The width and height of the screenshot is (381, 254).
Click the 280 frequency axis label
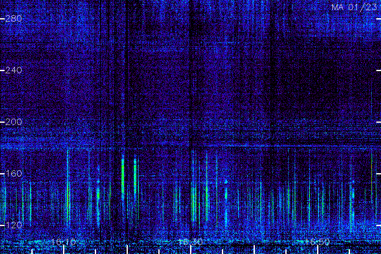(14, 19)
